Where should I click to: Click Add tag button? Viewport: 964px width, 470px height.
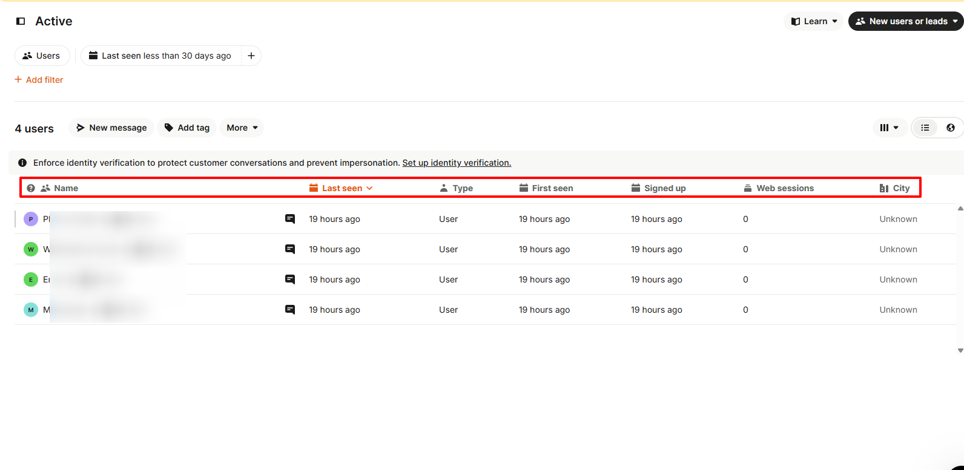187,128
